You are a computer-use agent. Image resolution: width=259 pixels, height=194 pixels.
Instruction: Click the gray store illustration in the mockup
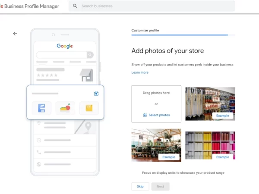[87, 75]
